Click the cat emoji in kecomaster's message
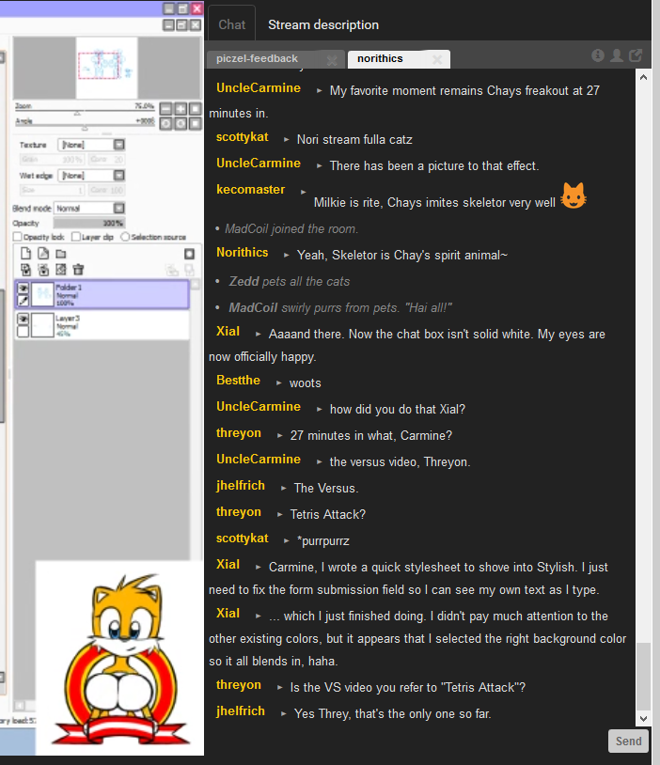Screen dimensions: 660x765 (x=574, y=195)
